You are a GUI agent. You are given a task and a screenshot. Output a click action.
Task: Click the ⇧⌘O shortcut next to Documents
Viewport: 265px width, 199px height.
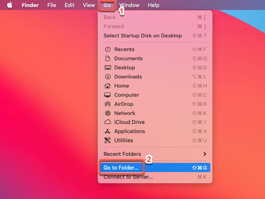(x=200, y=59)
